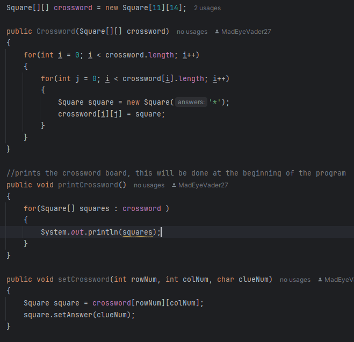Click 'no usages' hint next to Crossword constructor

coord(192,32)
